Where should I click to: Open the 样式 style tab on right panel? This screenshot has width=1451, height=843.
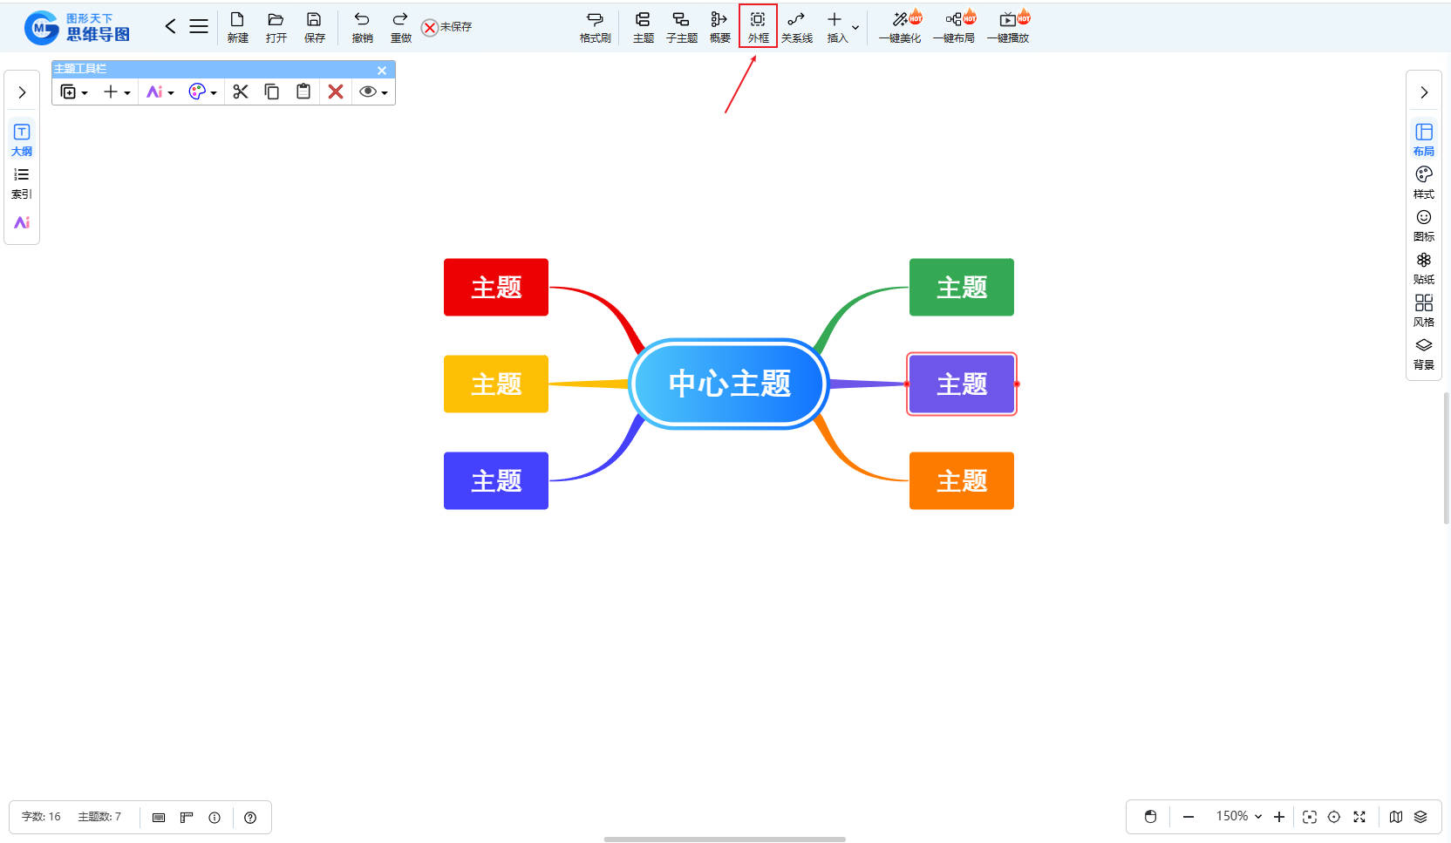(1423, 182)
